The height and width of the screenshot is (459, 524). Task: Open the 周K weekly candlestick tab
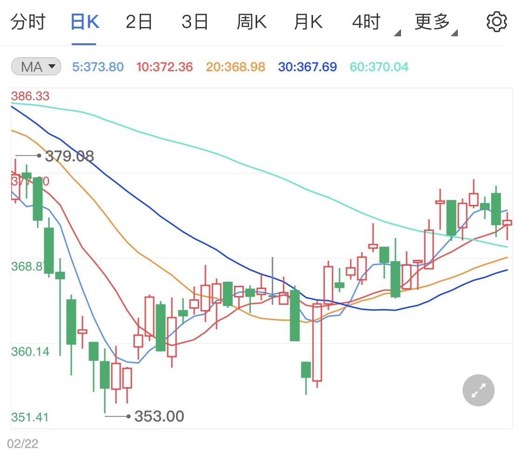tap(252, 22)
